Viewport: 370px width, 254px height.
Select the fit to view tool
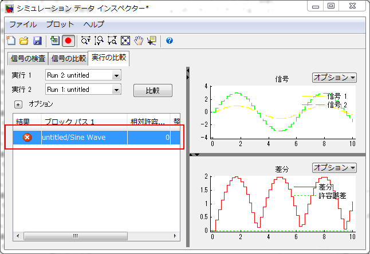[125, 41]
